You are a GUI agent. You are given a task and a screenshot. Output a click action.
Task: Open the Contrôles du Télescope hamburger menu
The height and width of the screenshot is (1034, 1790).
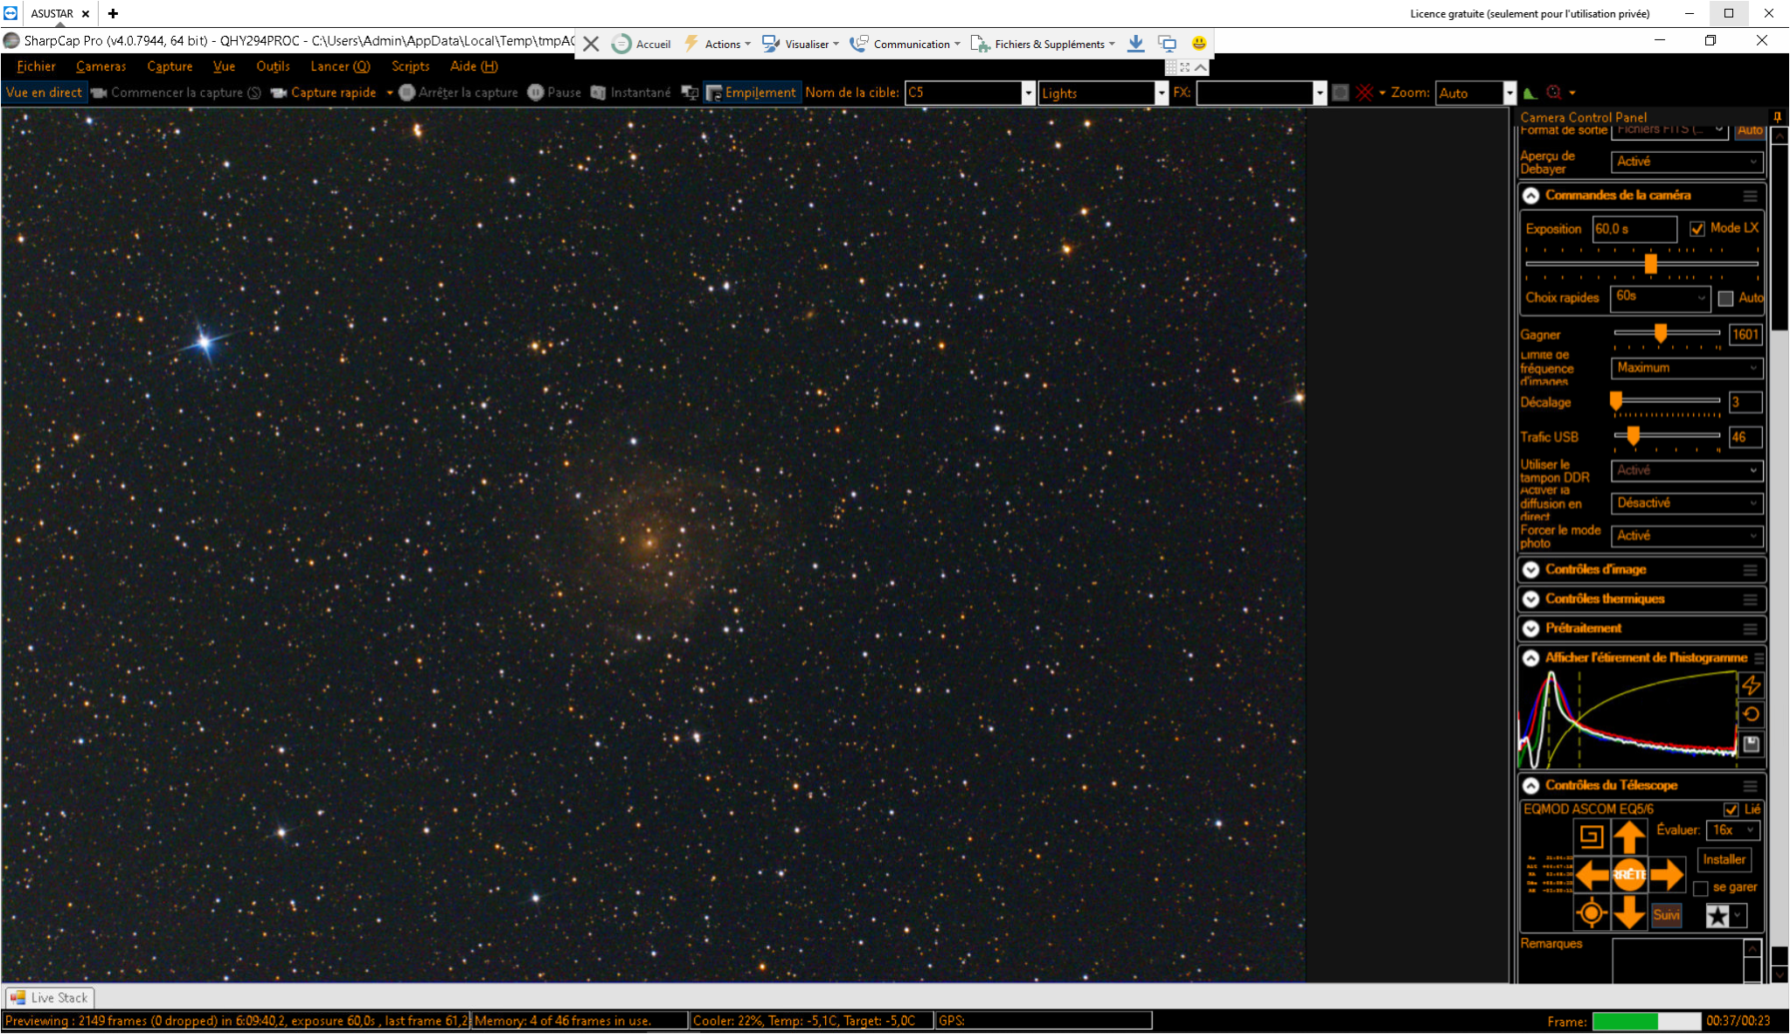tap(1750, 786)
